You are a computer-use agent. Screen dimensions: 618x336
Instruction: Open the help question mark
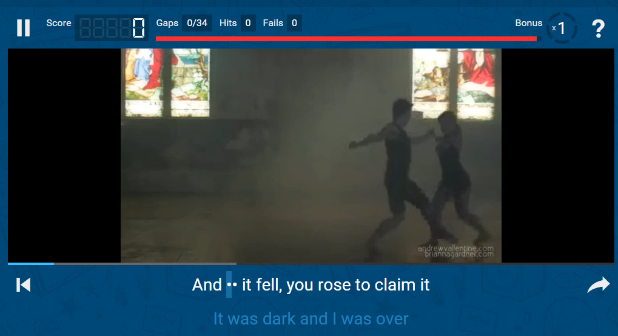tap(598, 29)
